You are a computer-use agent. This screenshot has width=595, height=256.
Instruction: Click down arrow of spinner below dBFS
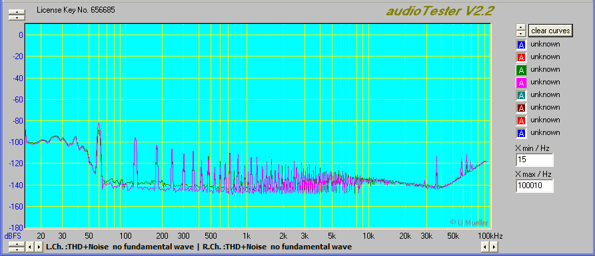pos(17,249)
